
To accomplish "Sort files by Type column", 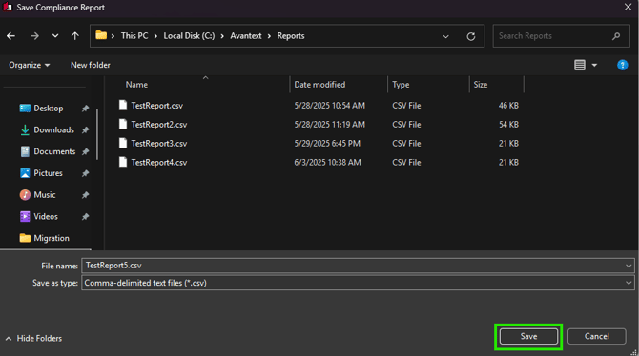I will (x=401, y=85).
